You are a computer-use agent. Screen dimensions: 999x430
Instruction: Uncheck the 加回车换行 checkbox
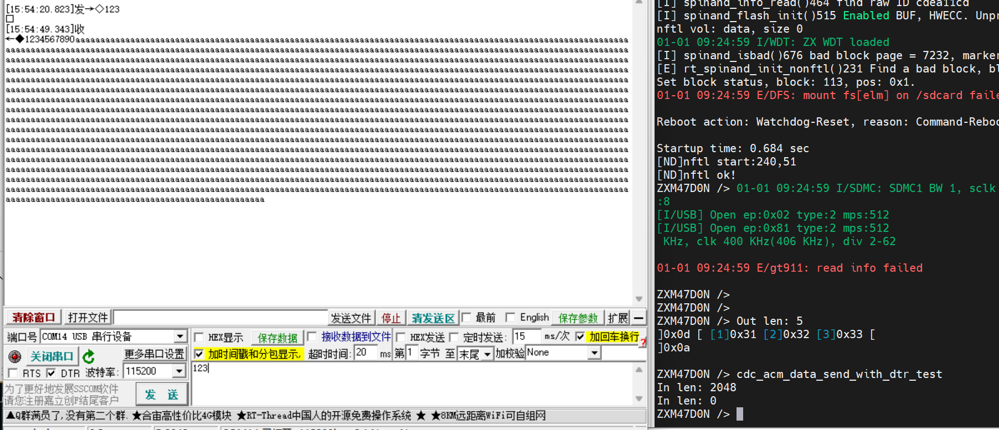point(580,336)
